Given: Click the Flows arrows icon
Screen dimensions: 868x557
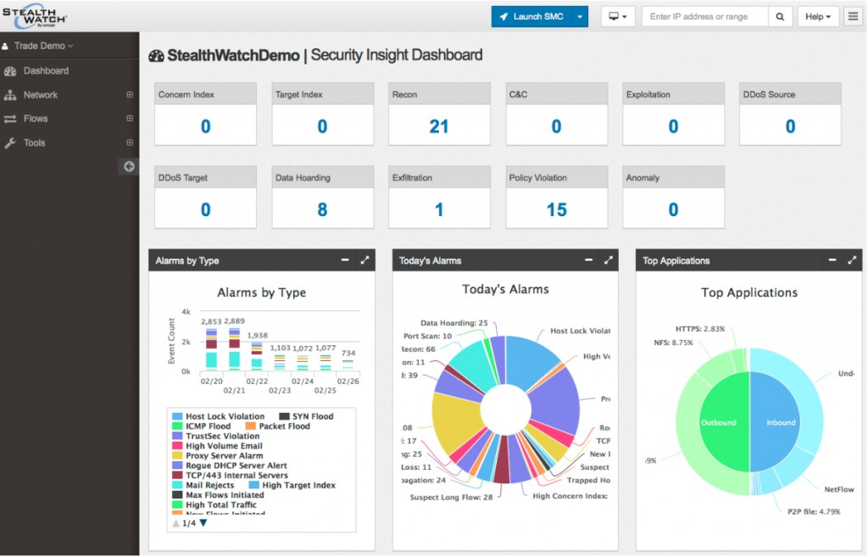Looking at the screenshot, I should tap(10, 119).
